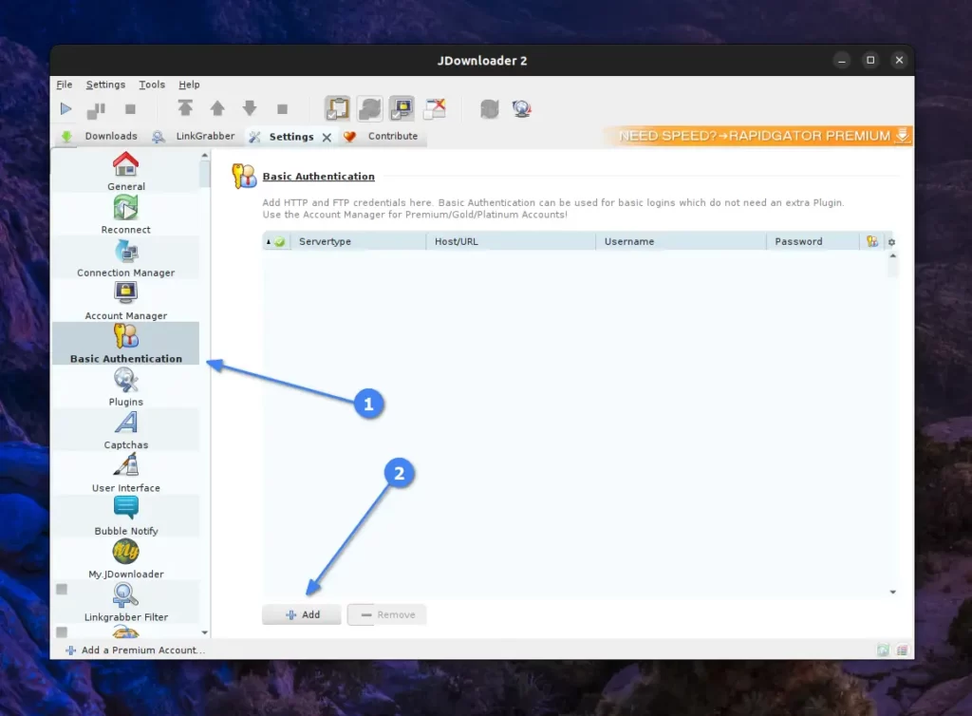Select Basic Authentication in the sidebar
The width and height of the screenshot is (972, 716).
[126, 344]
